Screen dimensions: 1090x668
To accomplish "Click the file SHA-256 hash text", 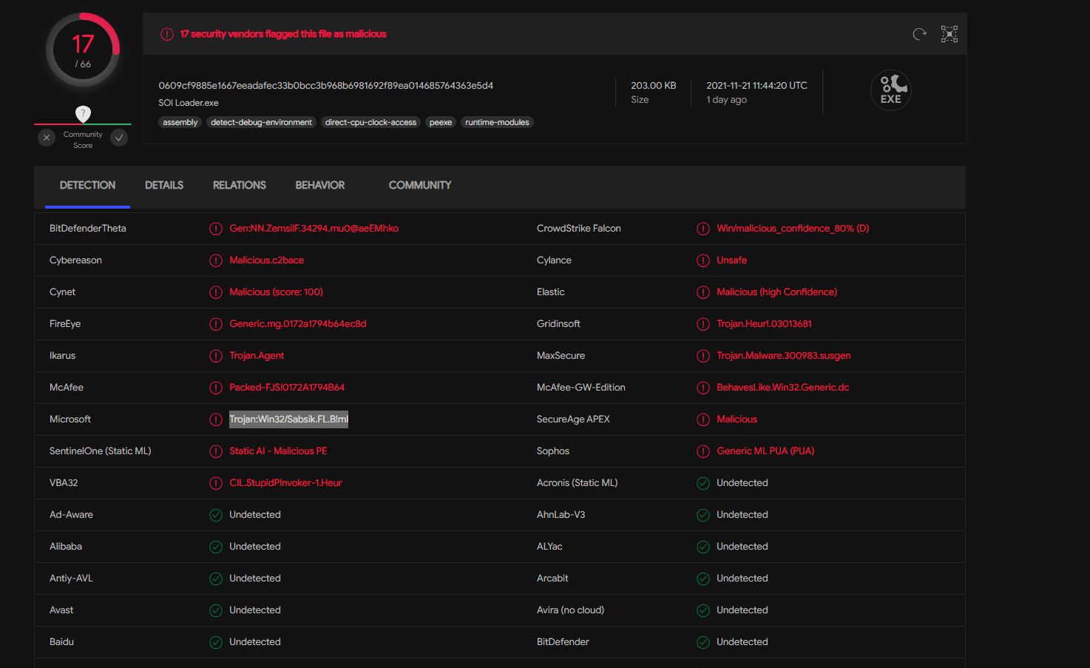I will 325,85.
